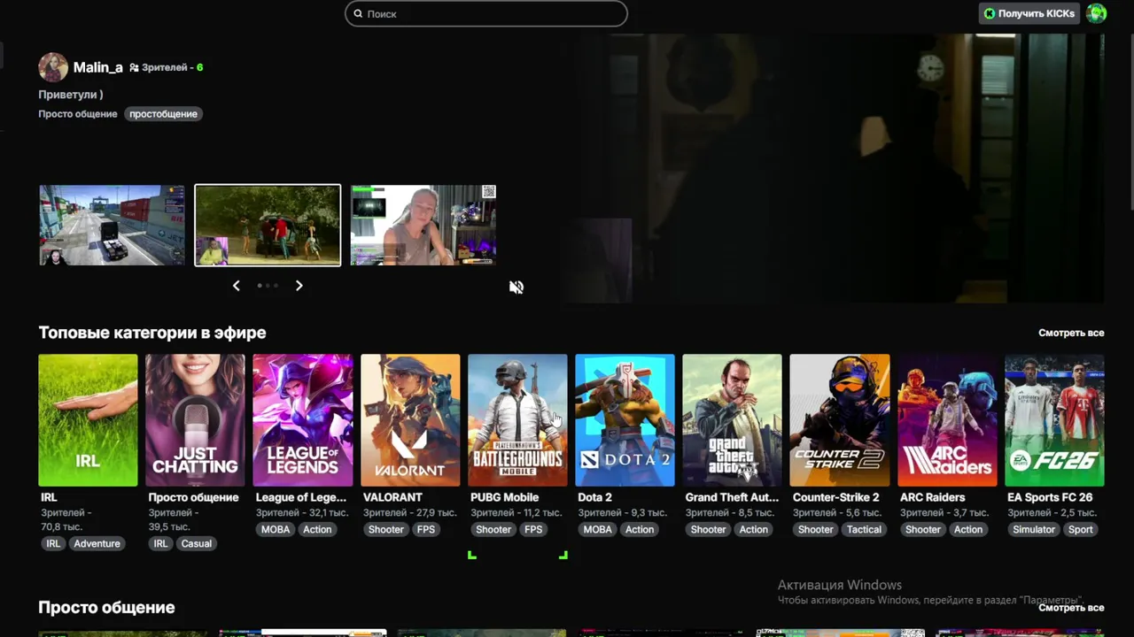Click the Action tag under ARC Raiders
The image size is (1134, 637).
(967, 529)
